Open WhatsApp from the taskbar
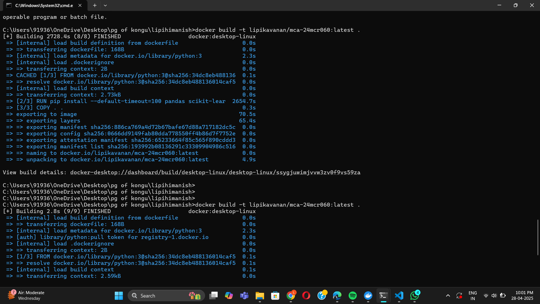The height and width of the screenshot is (304, 540). (x=415, y=296)
